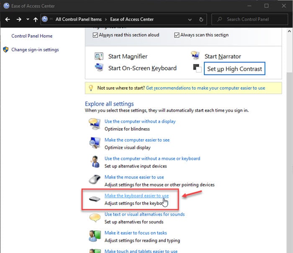Image resolution: width=293 pixels, height=253 pixels.
Task: Open Make the keyboard easier to use
Action: point(136,196)
